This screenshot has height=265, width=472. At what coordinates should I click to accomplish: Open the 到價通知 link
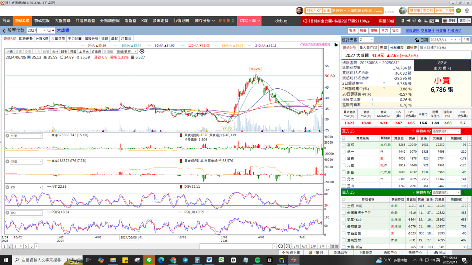[455, 31]
